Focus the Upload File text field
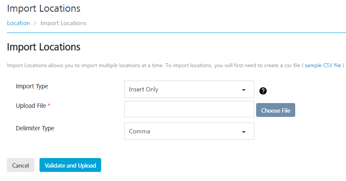 (x=189, y=109)
